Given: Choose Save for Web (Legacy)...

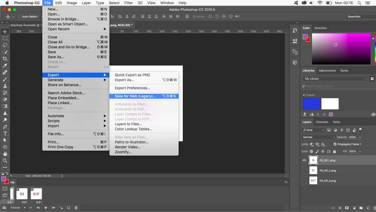Looking at the screenshot, I should click(144, 96).
